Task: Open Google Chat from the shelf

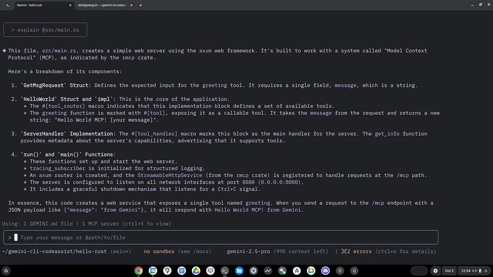Action: click(x=311, y=271)
